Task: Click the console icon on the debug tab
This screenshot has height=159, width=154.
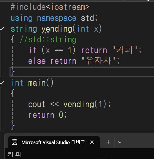Action: click(14, 142)
